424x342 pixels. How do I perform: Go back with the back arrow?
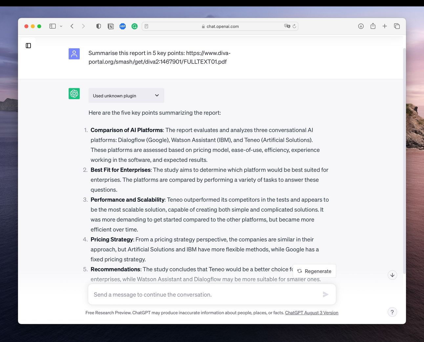point(72,26)
